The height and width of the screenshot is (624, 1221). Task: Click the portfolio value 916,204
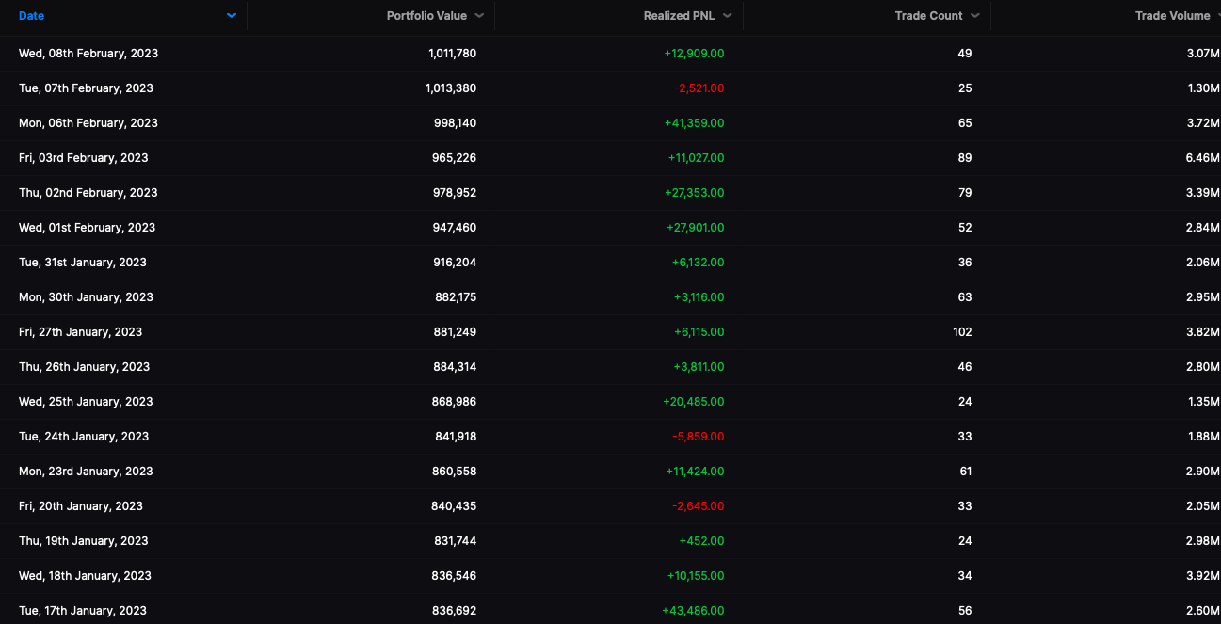coord(455,263)
